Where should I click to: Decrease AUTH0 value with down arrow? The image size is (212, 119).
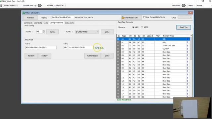click(x=43, y=32)
